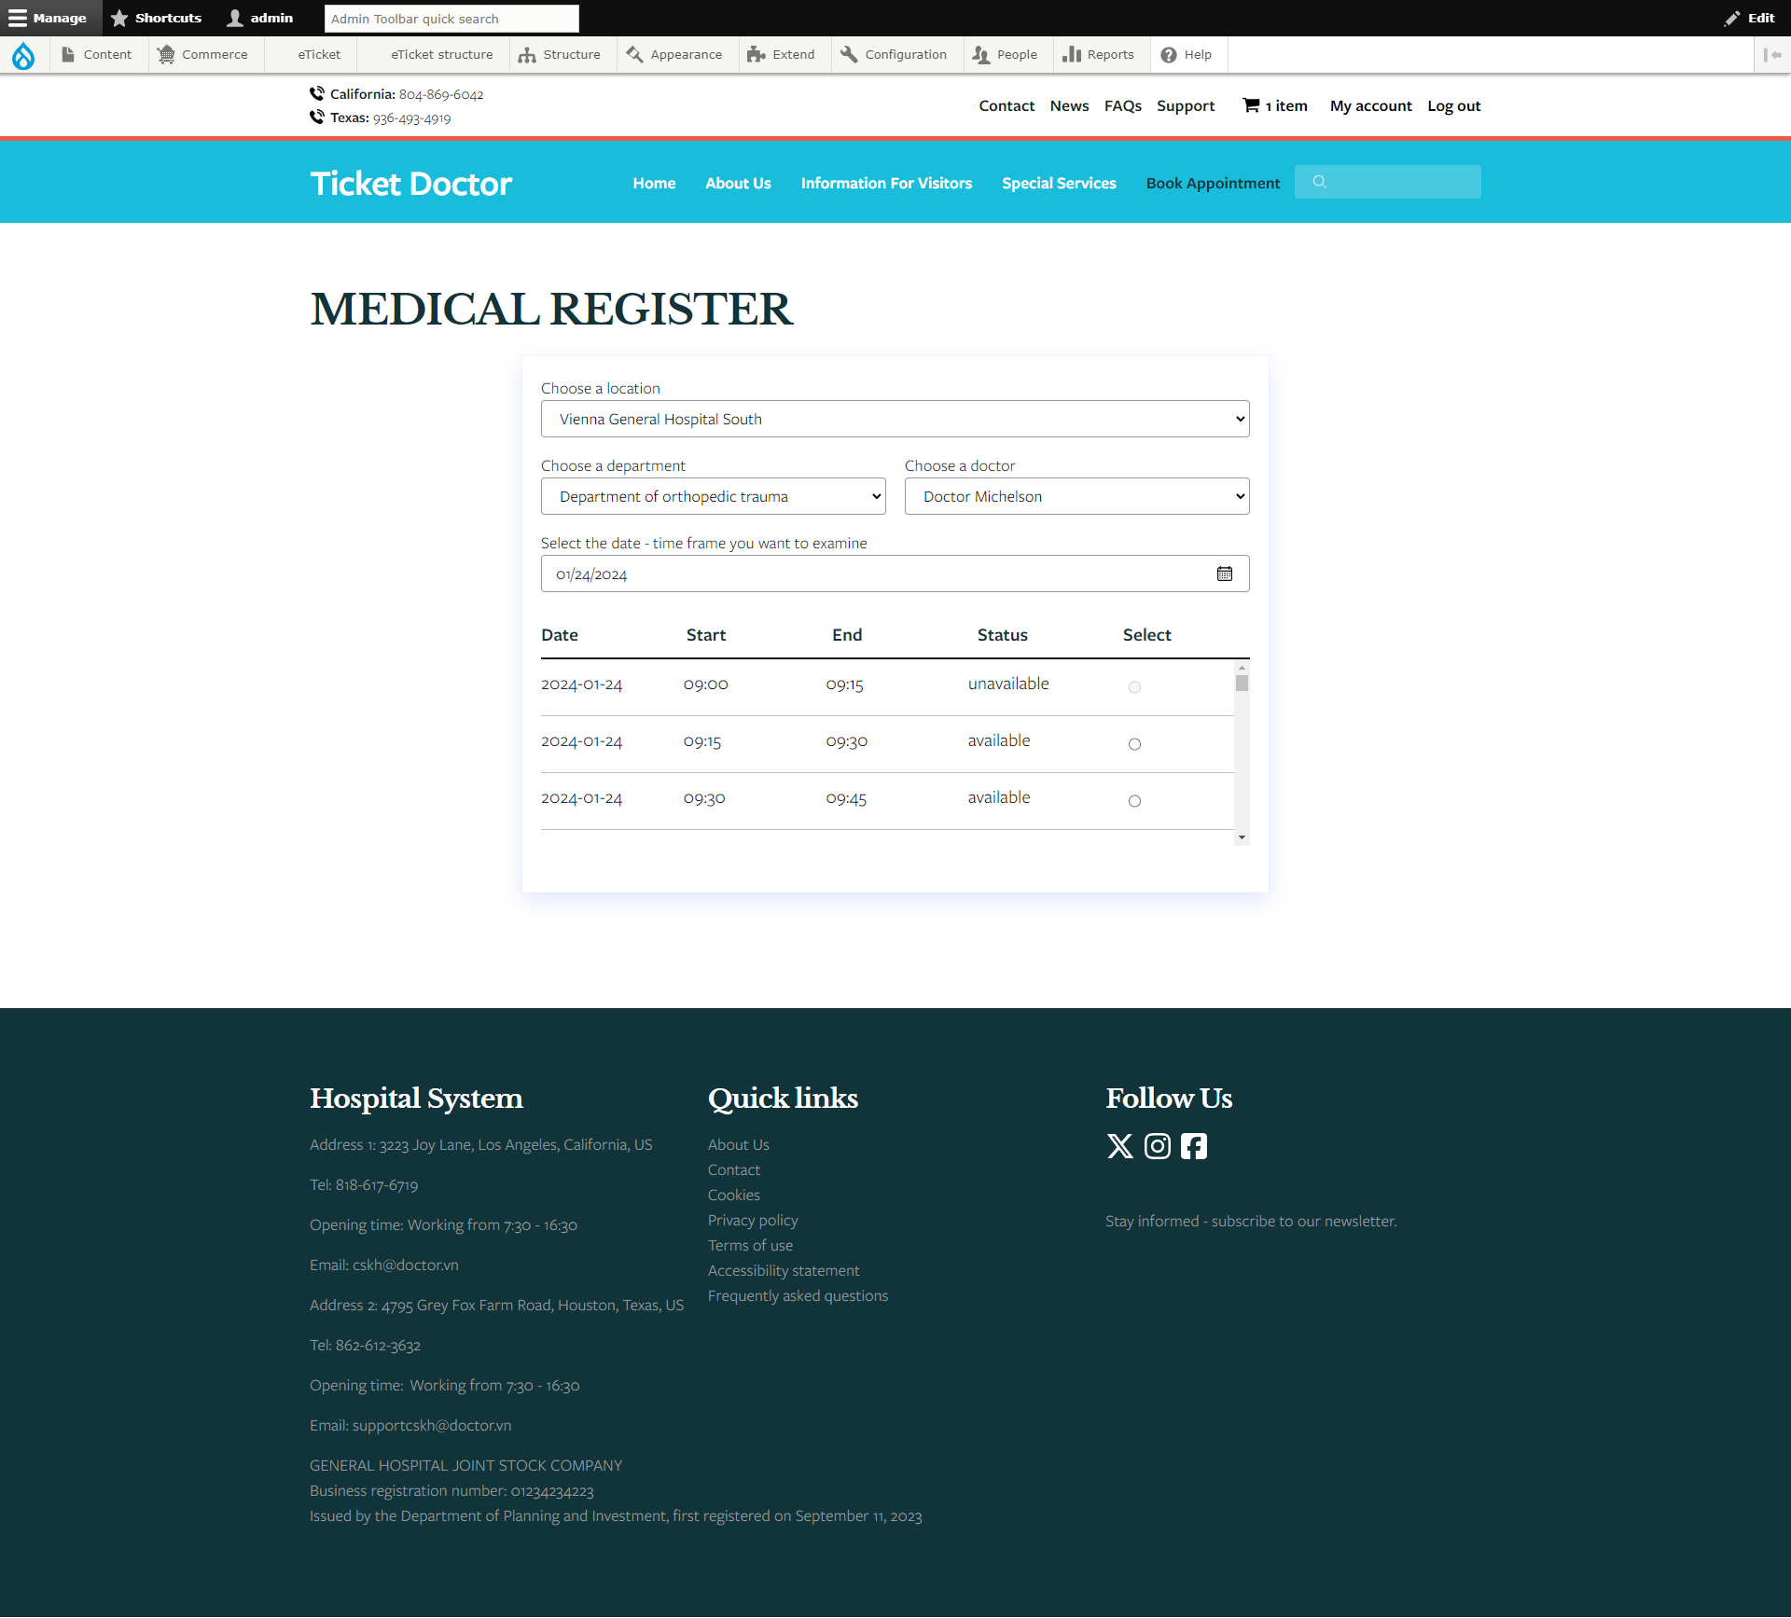1791x1618 pixels.
Task: Click the toolbar orientation toggle icon
Action: pyautogui.click(x=1771, y=55)
